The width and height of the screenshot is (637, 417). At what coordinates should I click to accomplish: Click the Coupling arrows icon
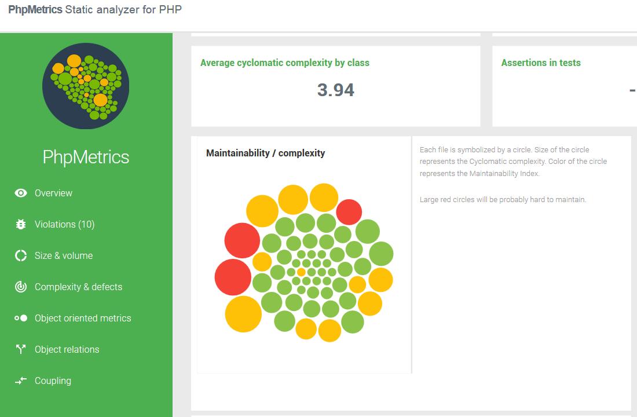pos(21,381)
